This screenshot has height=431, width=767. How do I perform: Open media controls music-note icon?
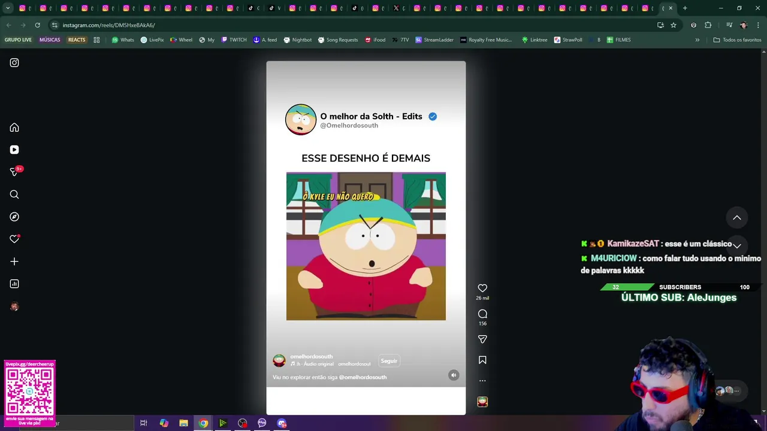[729, 25]
